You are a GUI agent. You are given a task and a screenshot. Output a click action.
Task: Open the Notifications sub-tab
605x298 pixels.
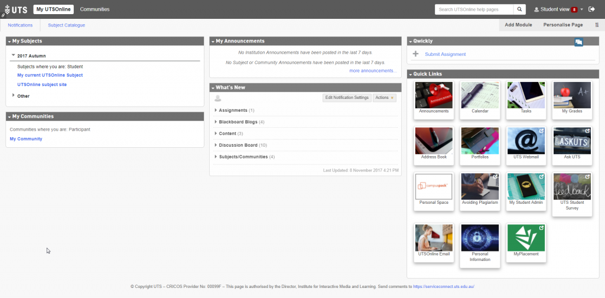pyautogui.click(x=20, y=25)
